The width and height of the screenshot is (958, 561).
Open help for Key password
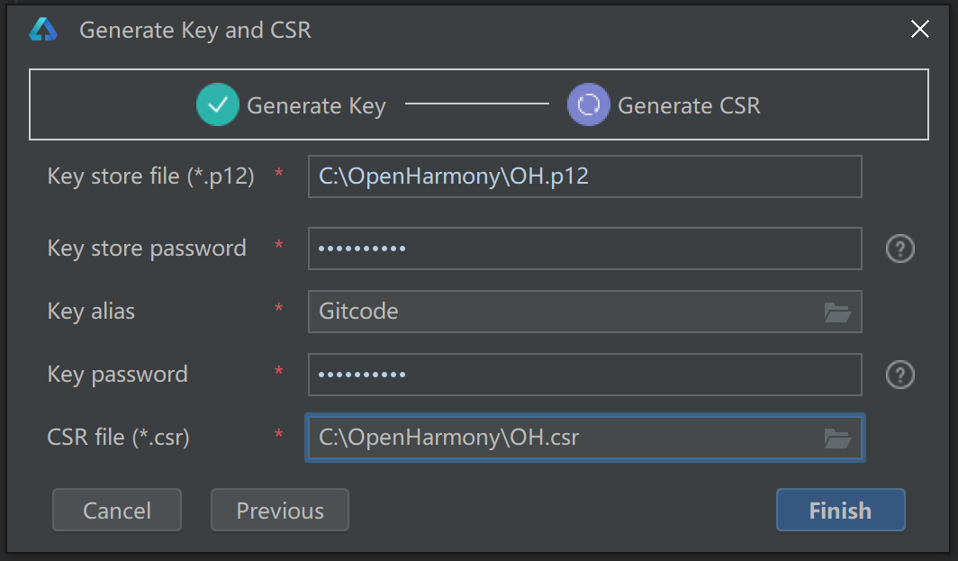coord(900,375)
